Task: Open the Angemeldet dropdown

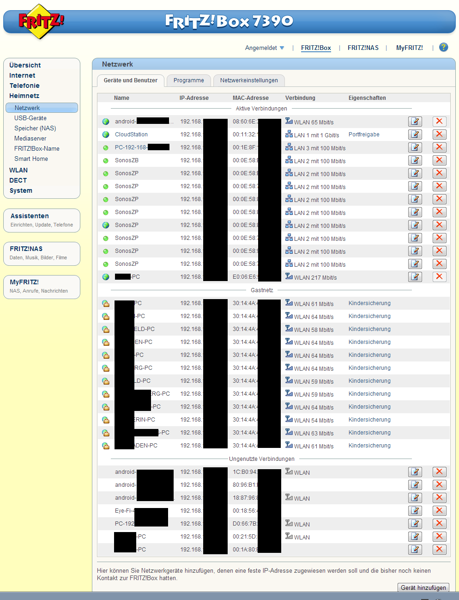Action: point(264,47)
